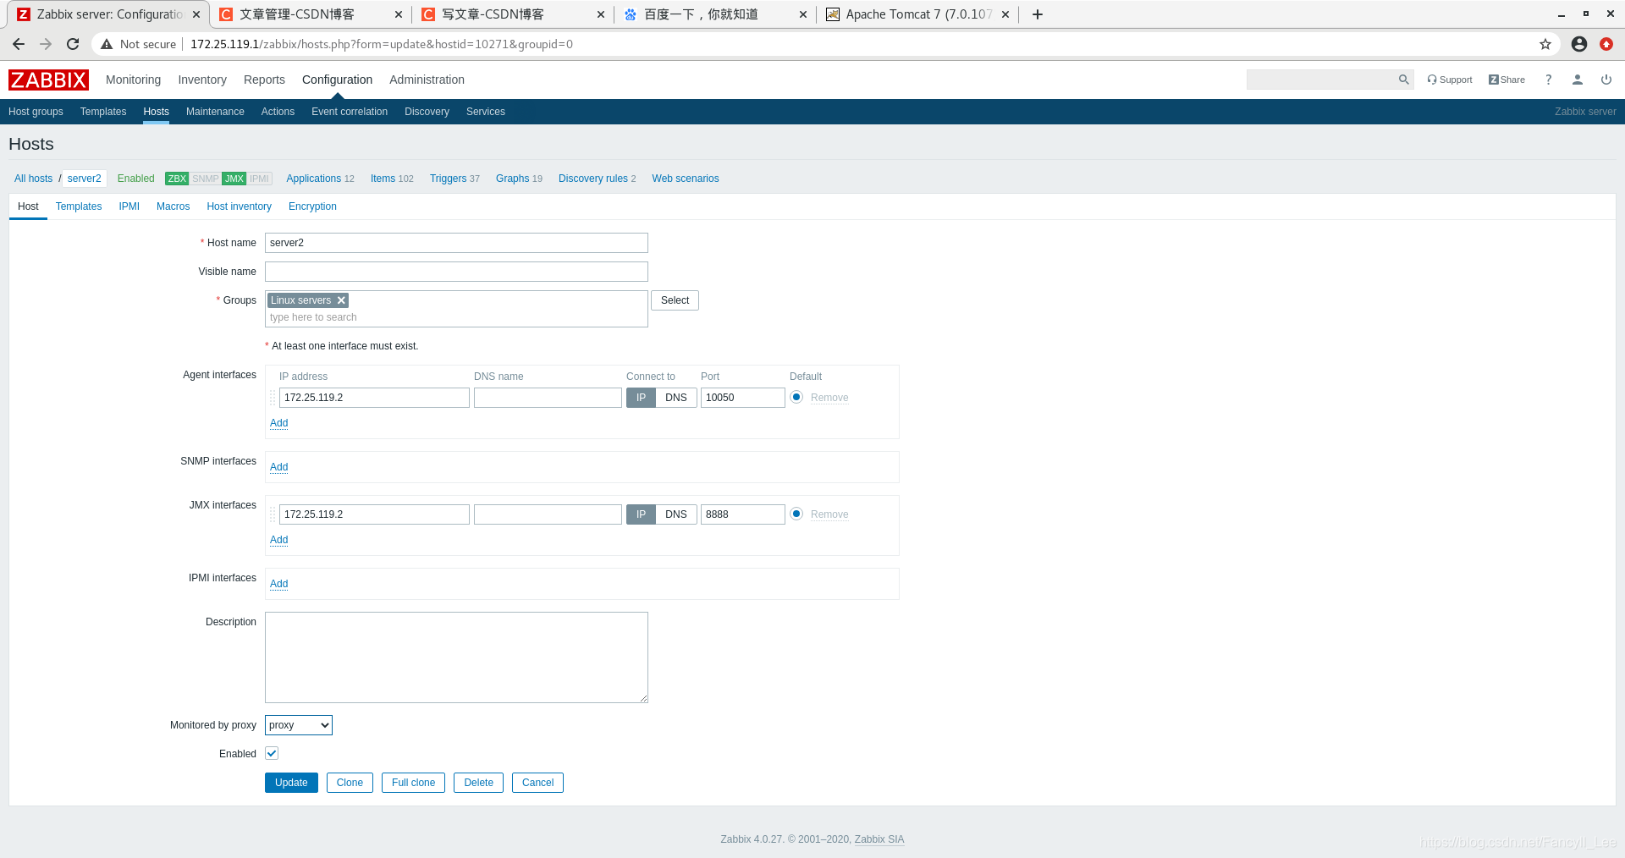This screenshot has width=1625, height=858.
Task: Open the browser profile account icon
Action: [1579, 44]
